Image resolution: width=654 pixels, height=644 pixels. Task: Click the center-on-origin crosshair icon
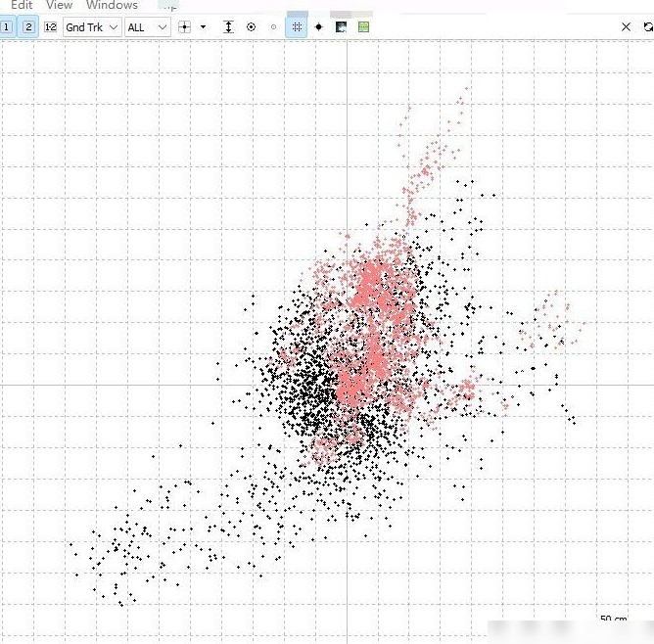click(x=184, y=27)
